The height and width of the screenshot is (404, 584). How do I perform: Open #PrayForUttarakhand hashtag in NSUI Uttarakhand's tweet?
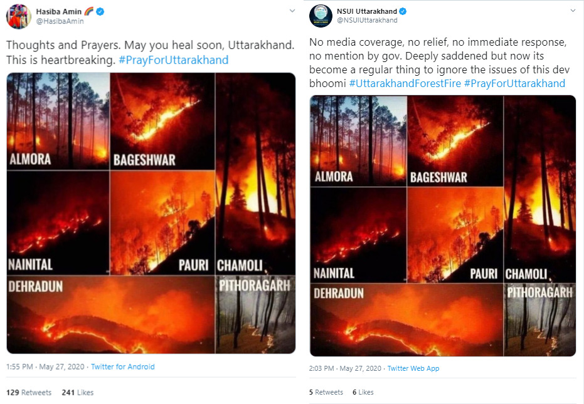514,83
